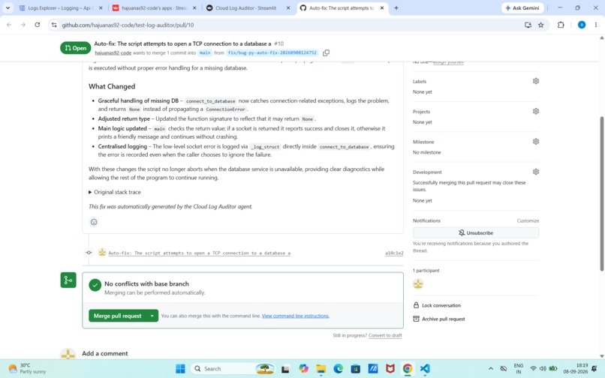Switch to Cloud Log Auditor tab

[245, 7]
